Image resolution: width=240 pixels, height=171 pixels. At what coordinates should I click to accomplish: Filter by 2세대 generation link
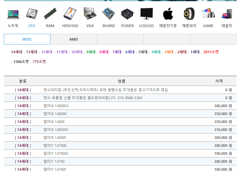pos(182,52)
